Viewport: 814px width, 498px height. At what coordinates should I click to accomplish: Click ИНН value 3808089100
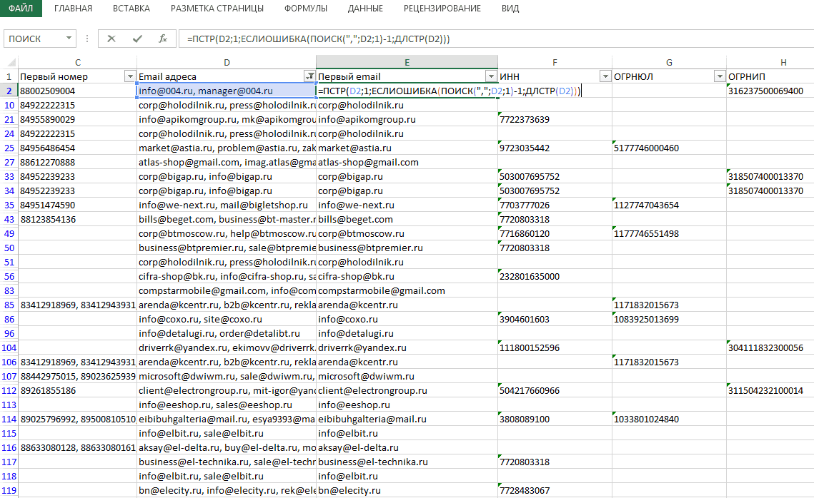tap(555, 420)
